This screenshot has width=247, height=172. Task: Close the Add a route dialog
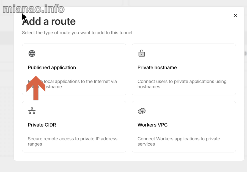pos(235,15)
